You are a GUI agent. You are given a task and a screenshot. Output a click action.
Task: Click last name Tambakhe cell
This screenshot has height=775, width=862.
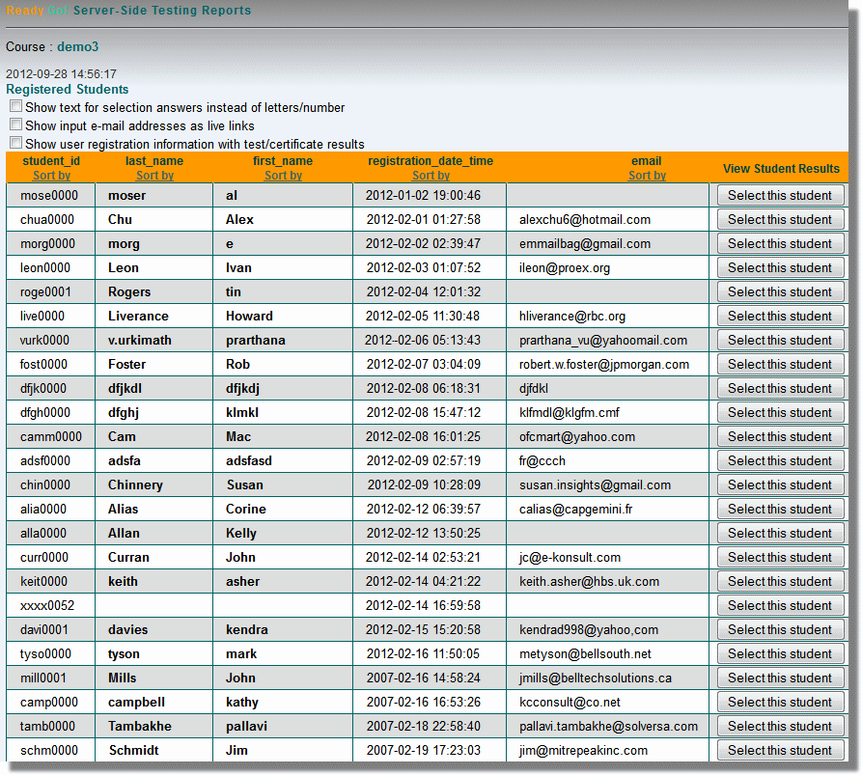[153, 727]
